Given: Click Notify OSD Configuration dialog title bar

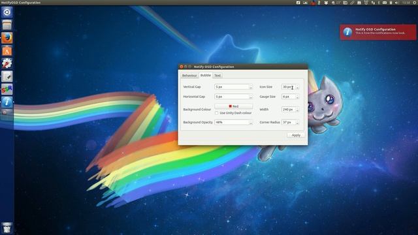Looking at the screenshot, I should [x=243, y=67].
